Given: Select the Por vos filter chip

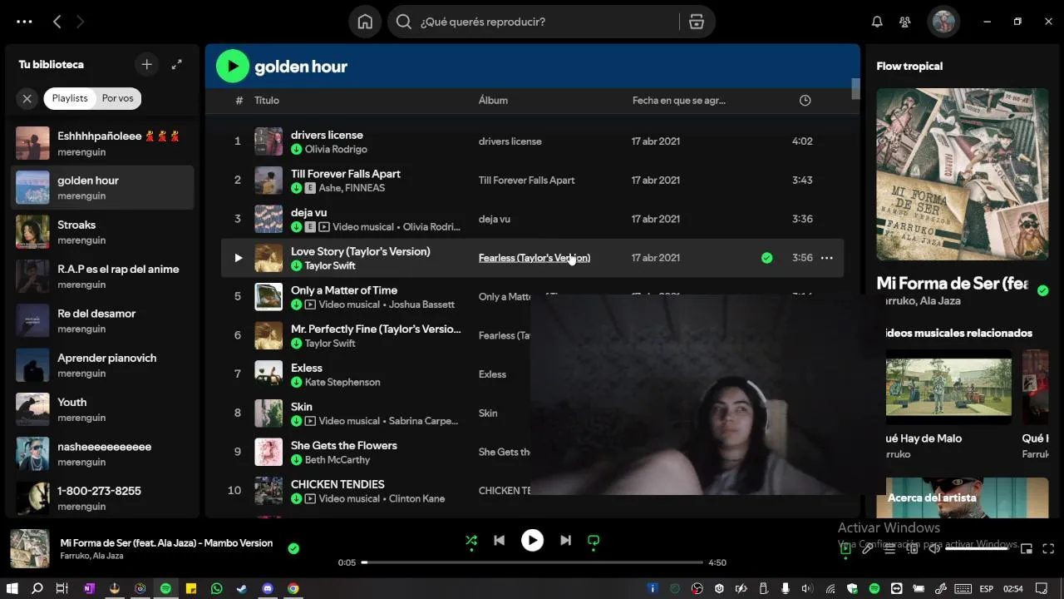Looking at the screenshot, I should [x=118, y=98].
